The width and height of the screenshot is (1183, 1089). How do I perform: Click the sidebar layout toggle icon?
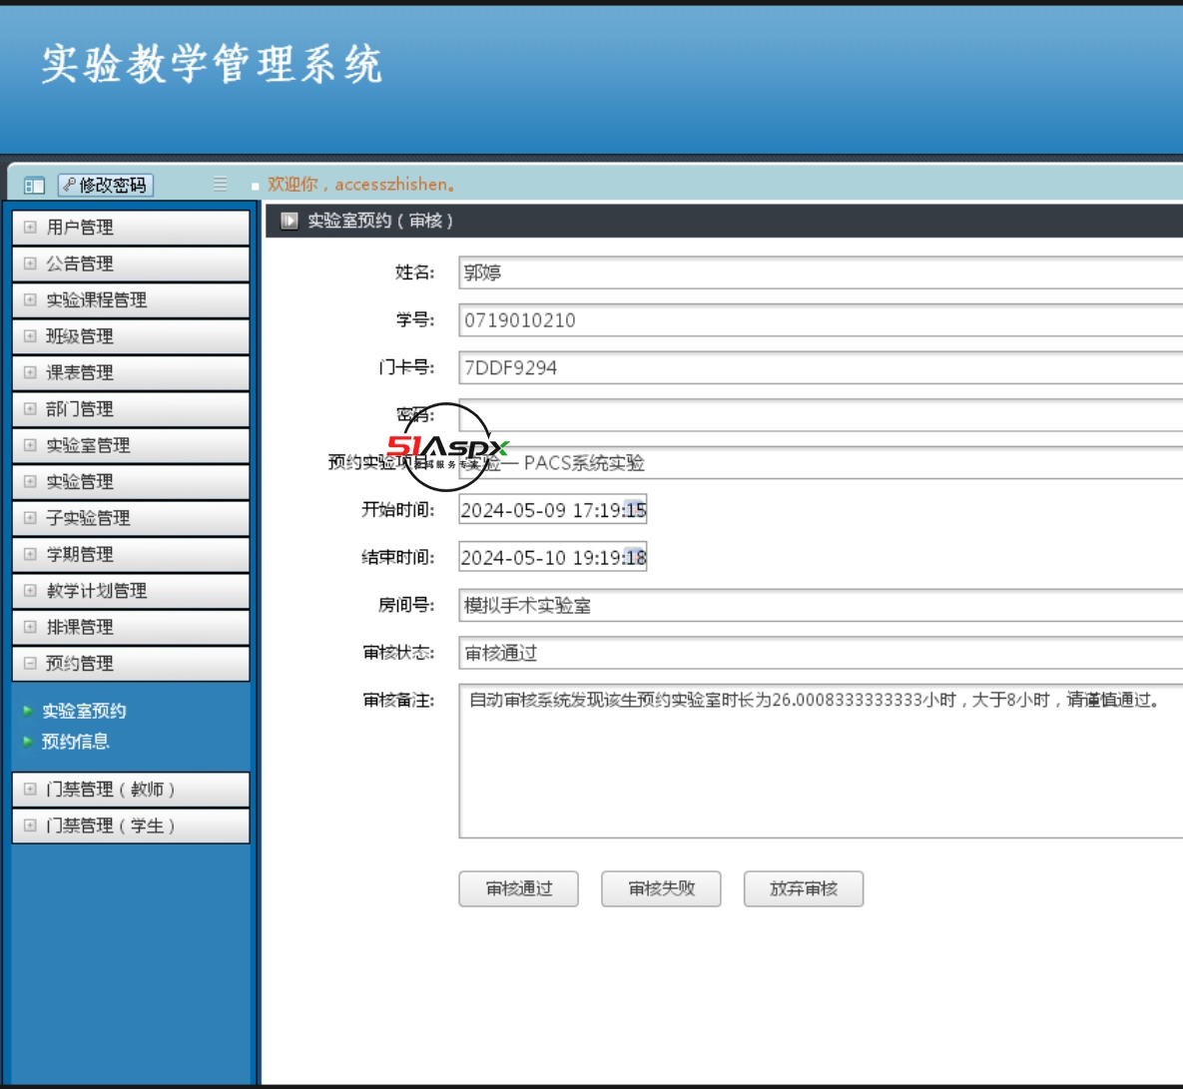pos(34,185)
